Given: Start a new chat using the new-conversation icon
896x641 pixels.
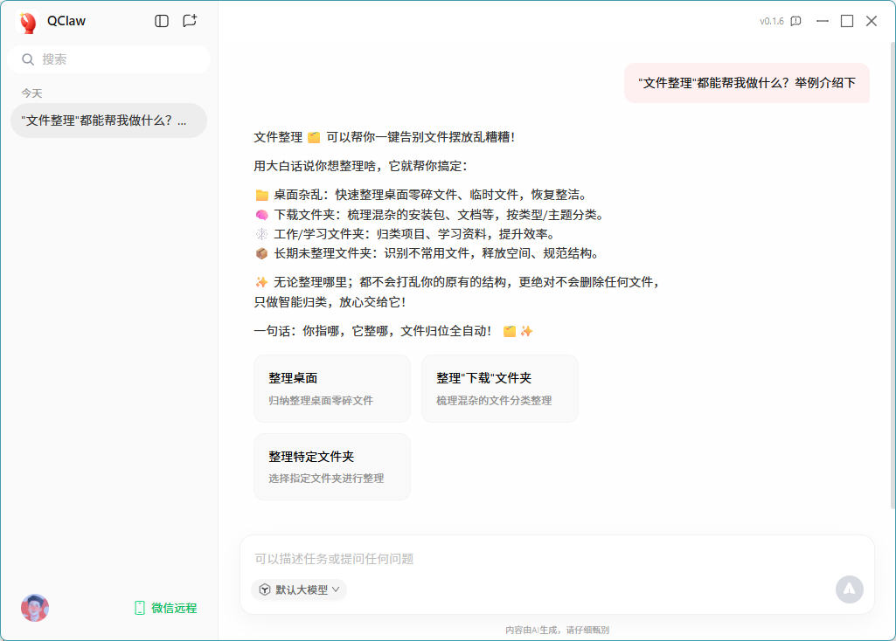Looking at the screenshot, I should pos(189,21).
